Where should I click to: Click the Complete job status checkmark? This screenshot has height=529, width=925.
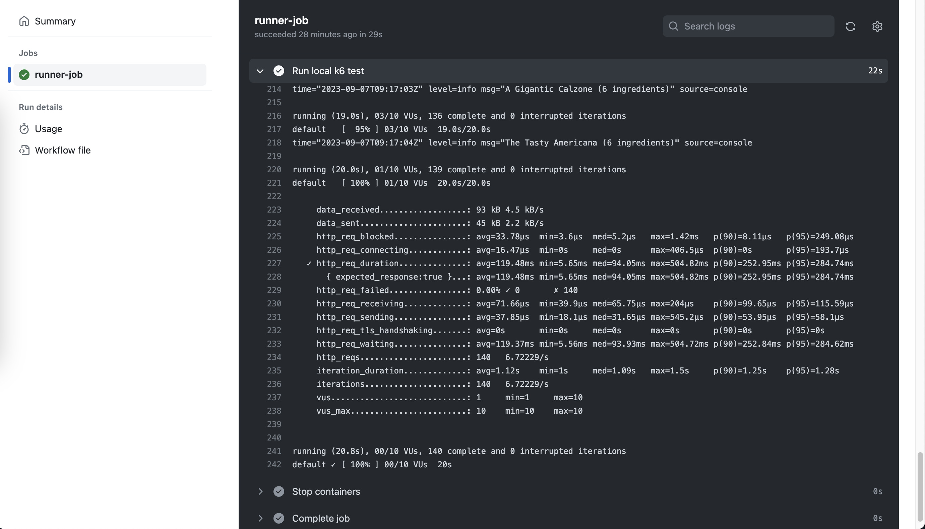pos(279,518)
